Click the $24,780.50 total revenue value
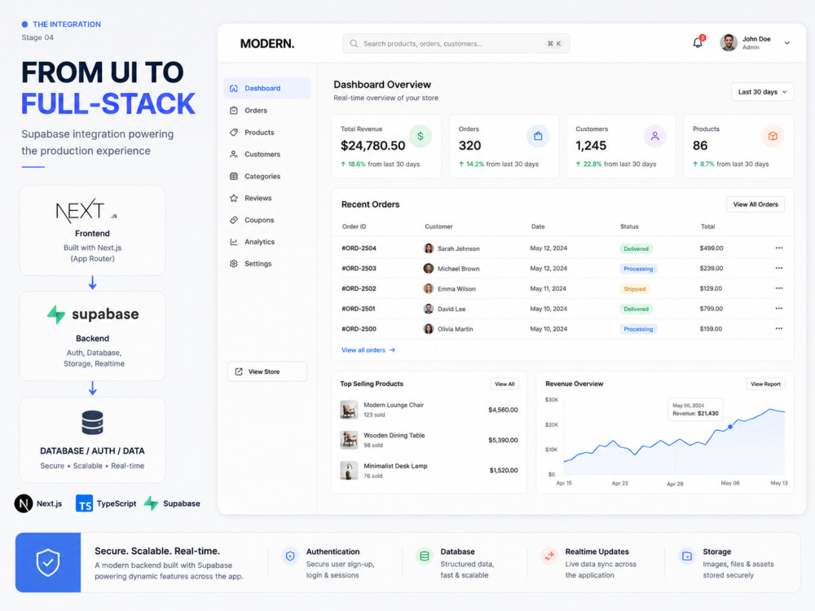The height and width of the screenshot is (611, 815). [x=372, y=146]
